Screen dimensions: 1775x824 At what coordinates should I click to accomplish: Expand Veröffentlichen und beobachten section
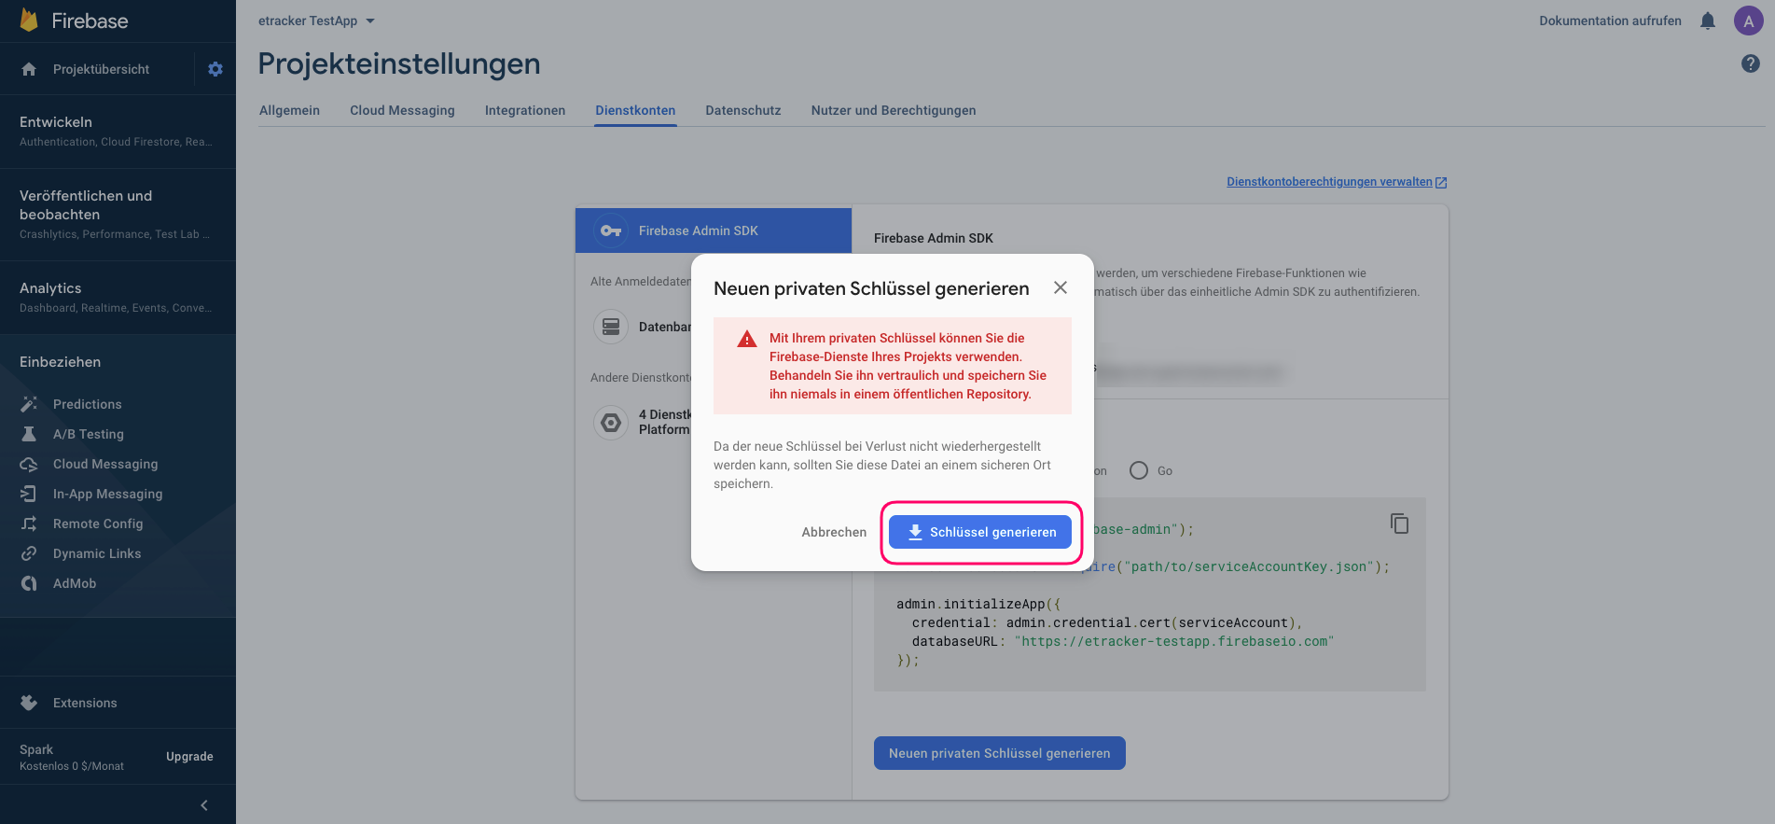click(118, 215)
